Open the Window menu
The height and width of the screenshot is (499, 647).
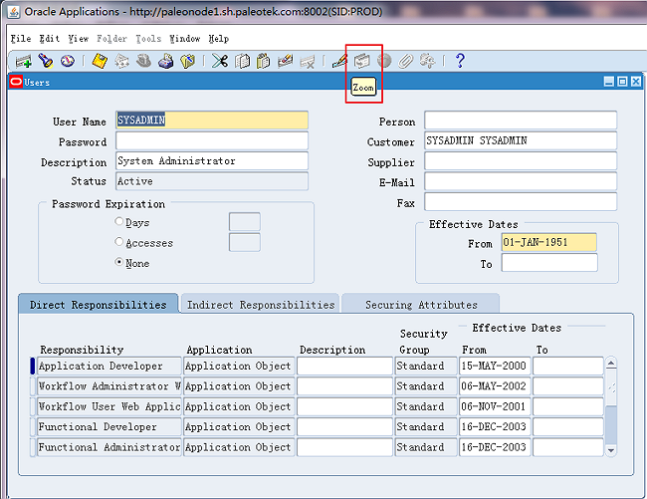(x=185, y=39)
